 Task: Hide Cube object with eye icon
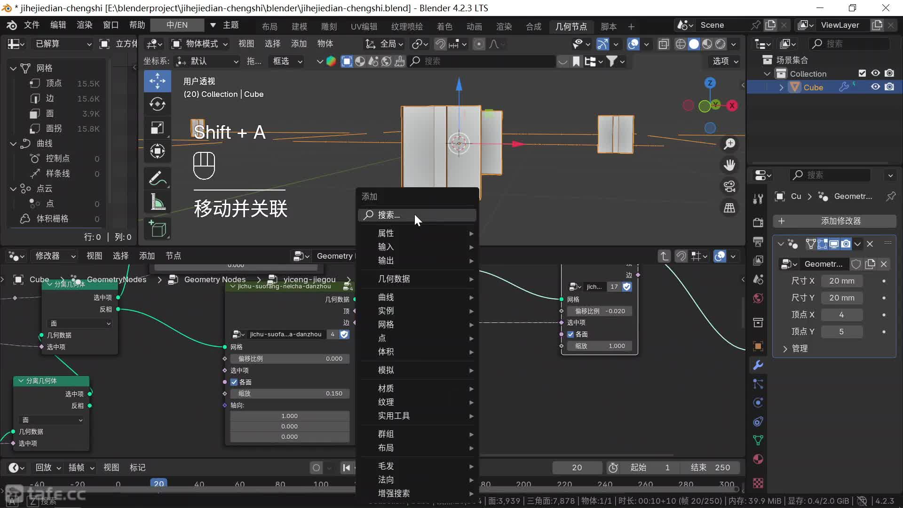click(x=875, y=87)
